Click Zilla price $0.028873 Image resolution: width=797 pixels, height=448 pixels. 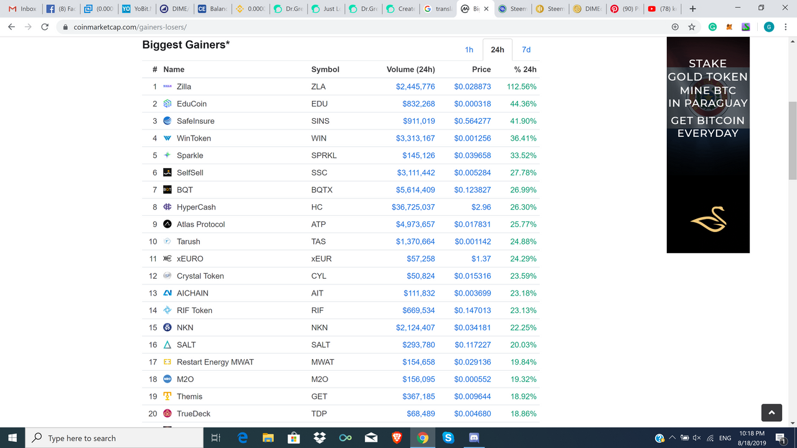pos(473,86)
